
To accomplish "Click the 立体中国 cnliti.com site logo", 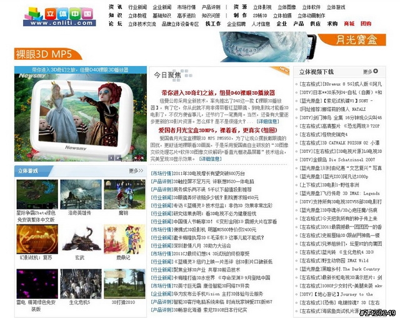I will pyautogui.click(x=59, y=17).
